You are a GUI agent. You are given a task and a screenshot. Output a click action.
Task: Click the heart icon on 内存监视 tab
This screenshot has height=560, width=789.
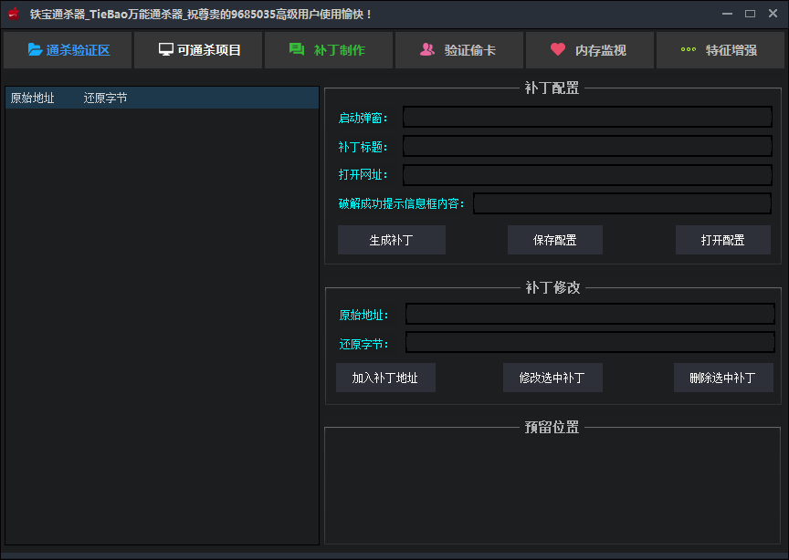coord(558,50)
